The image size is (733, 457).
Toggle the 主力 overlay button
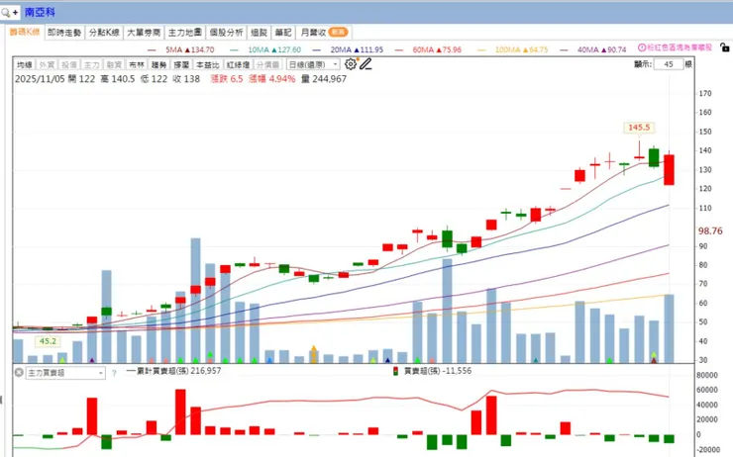(91, 65)
